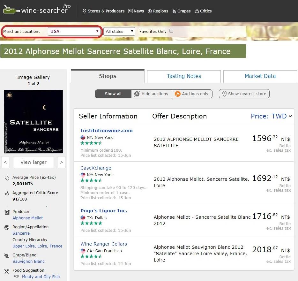Open the CaseXchange seller link

click(x=96, y=168)
